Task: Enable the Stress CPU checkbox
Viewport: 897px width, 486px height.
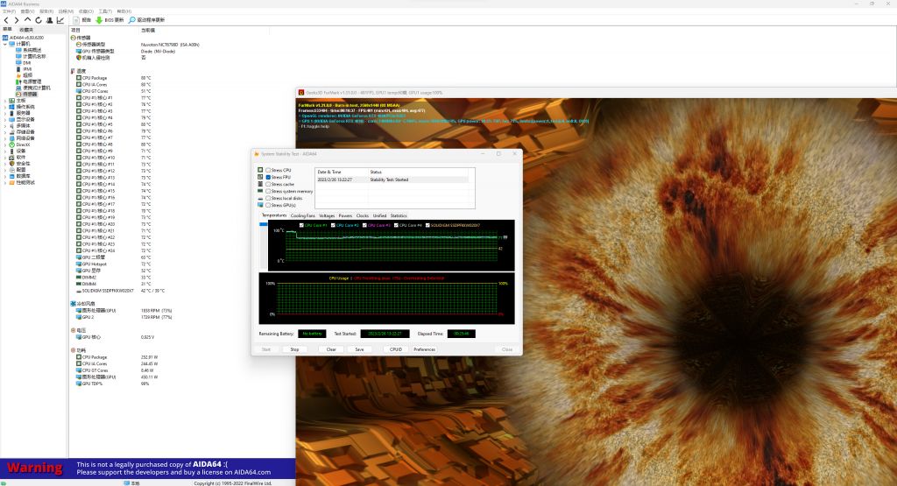Action: tap(268, 170)
